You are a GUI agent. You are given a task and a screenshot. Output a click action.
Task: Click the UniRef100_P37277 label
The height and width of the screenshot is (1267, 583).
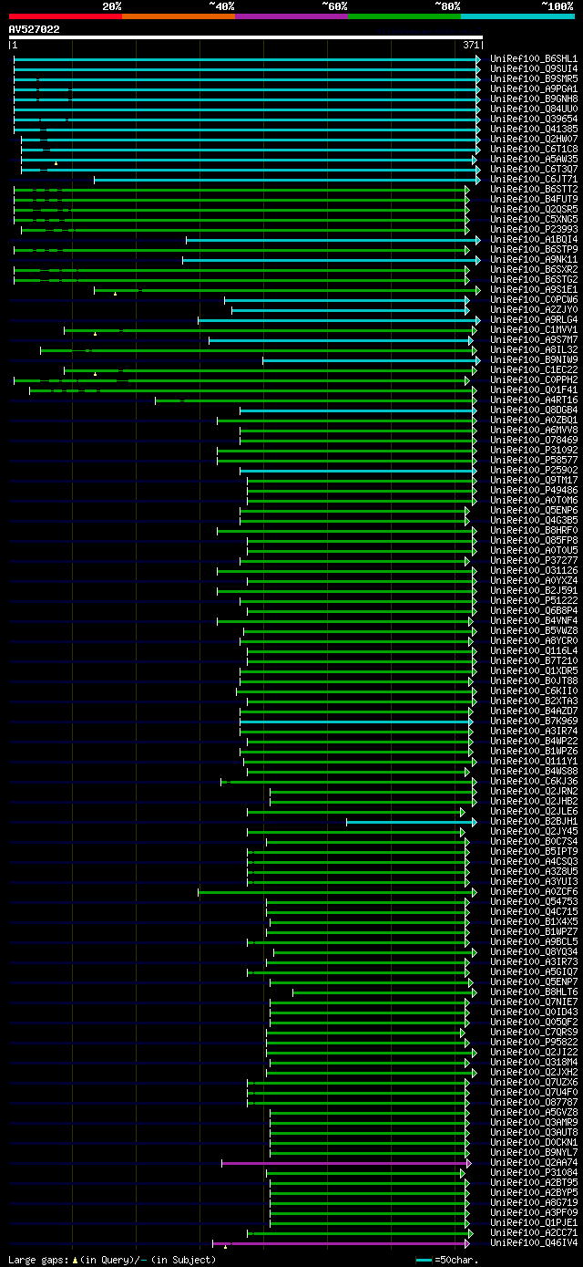[534, 560]
